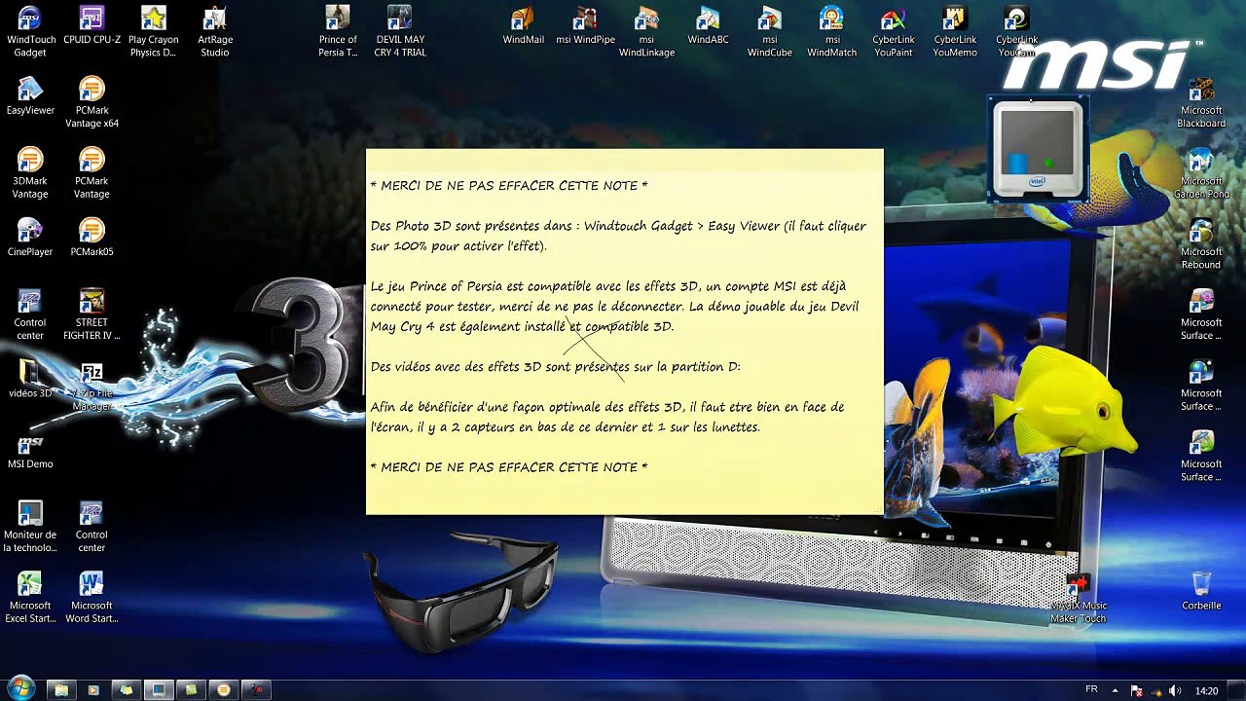This screenshot has width=1246, height=701.
Task: Select the CinePlayer desktop icon
Action: click(x=30, y=238)
